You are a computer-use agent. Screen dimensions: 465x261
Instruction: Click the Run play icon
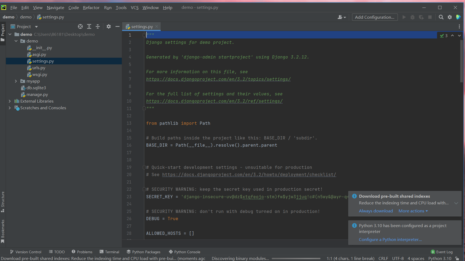pos(404,17)
